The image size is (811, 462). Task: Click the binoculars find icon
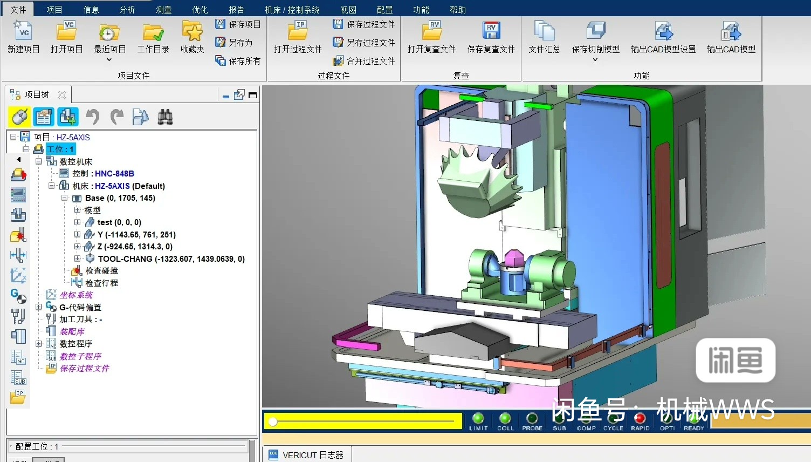pyautogui.click(x=165, y=117)
